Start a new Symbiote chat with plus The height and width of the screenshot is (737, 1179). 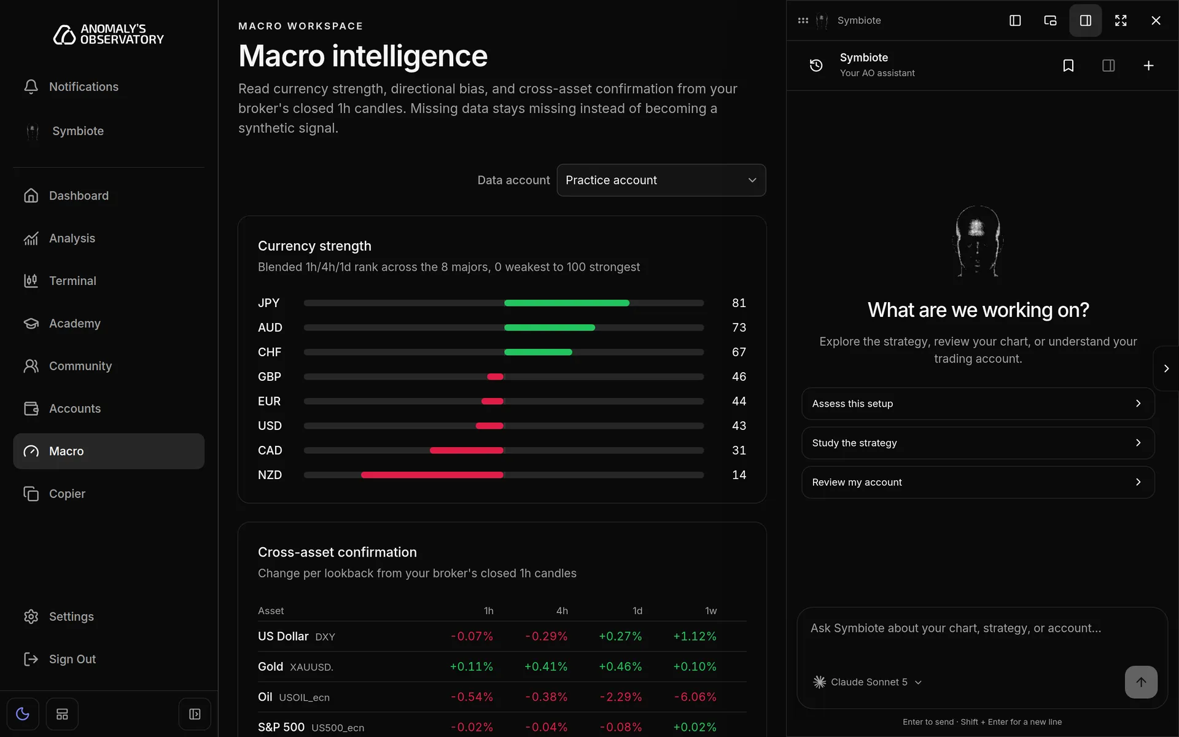point(1148,66)
